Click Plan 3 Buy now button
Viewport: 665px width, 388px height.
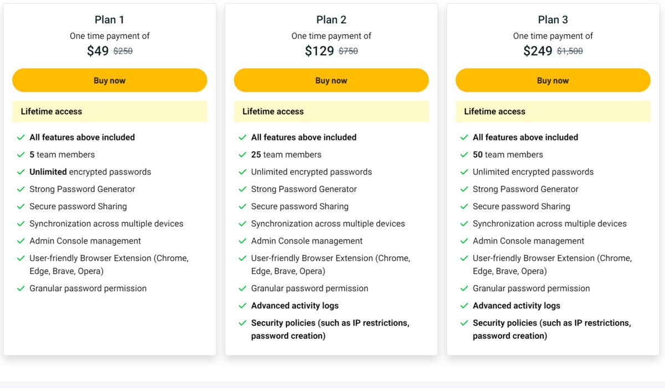click(553, 80)
